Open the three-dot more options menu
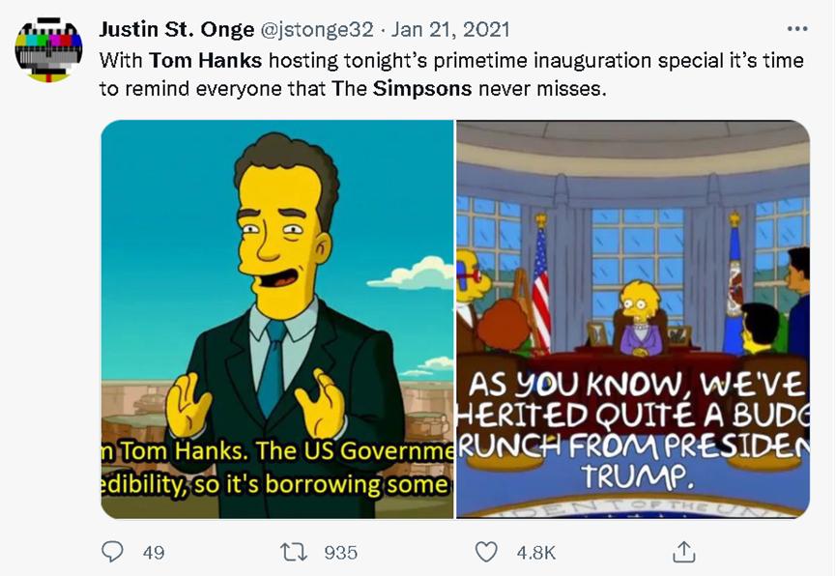 [x=796, y=30]
